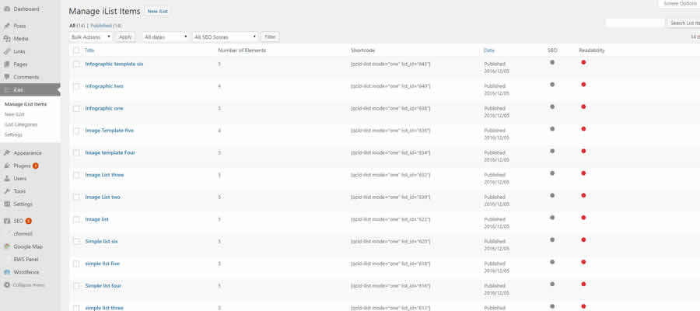Click the Appearance paintbrush icon
The height and width of the screenshot is (311, 700).
point(6,153)
